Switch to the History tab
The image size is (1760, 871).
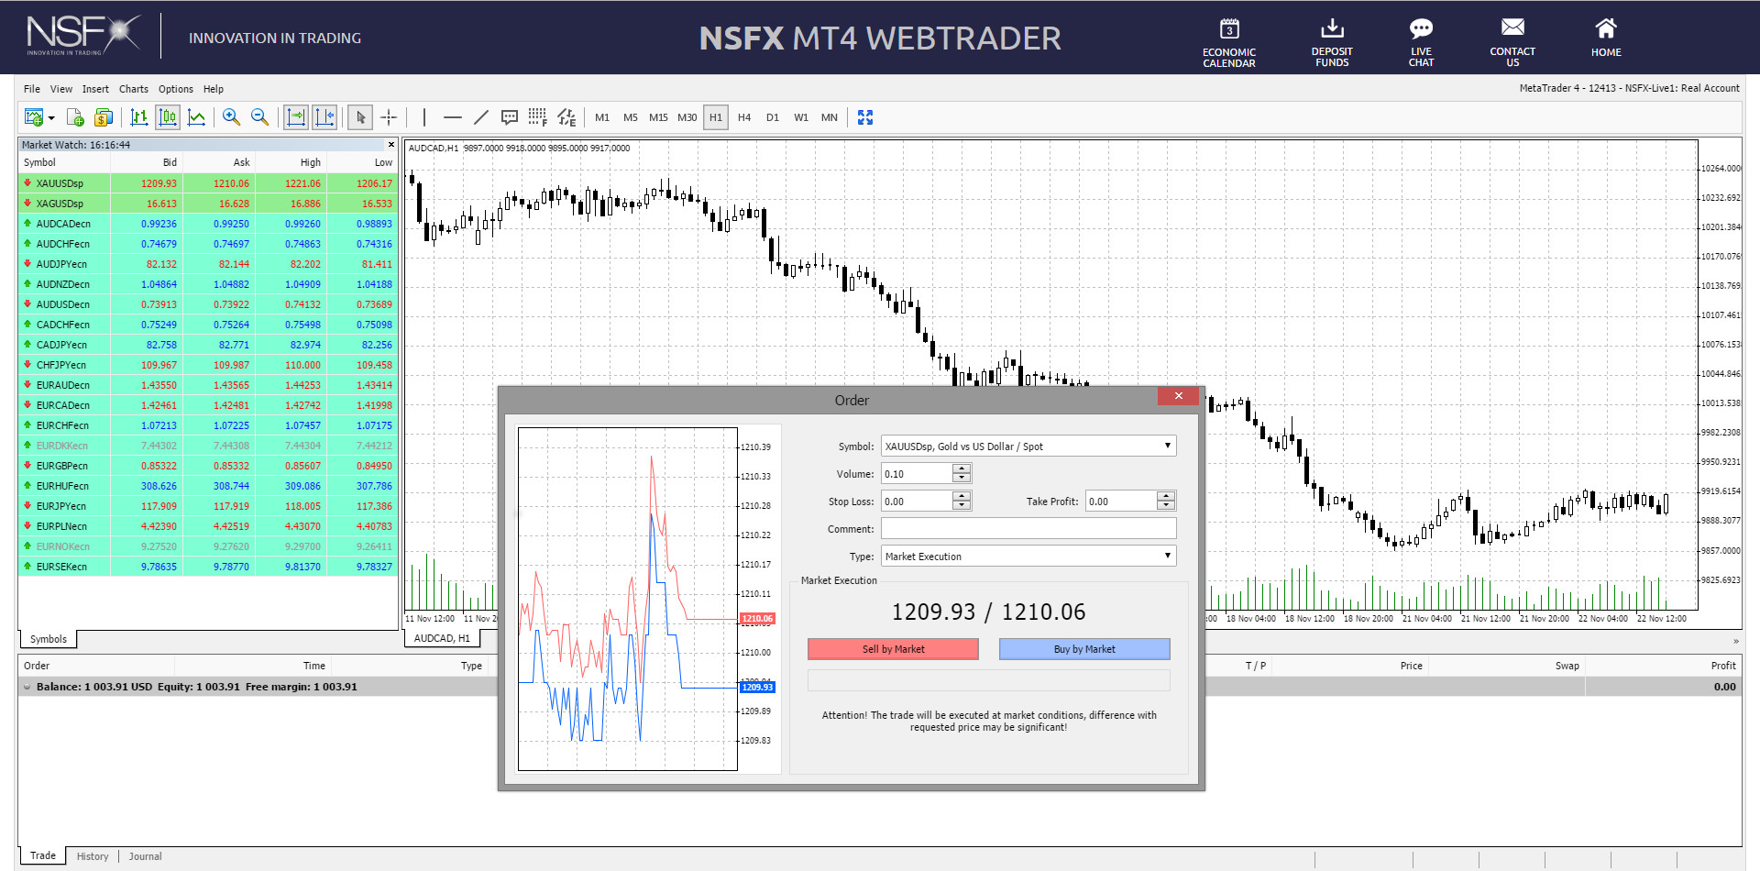(x=93, y=856)
